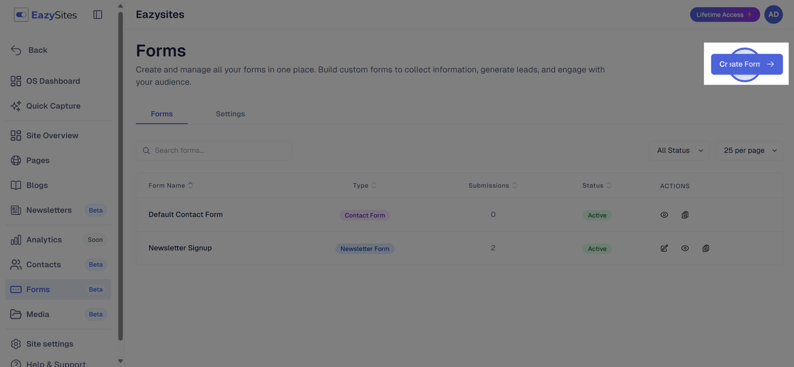Viewport: 794px width, 367px height.
Task: Open Blogs book icon
Action: coord(16,185)
